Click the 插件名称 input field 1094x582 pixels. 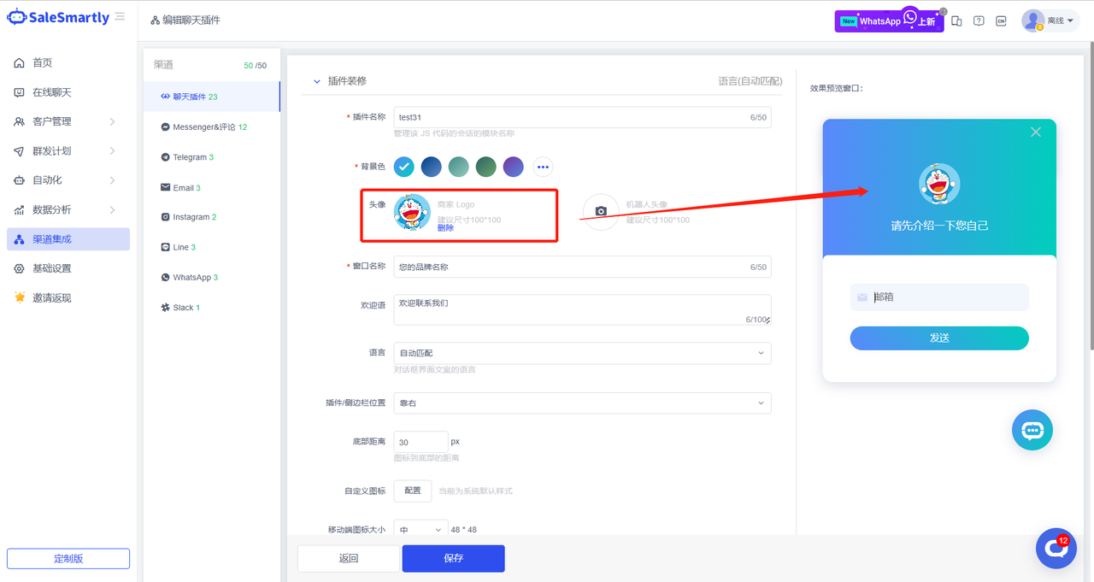pyautogui.click(x=568, y=117)
